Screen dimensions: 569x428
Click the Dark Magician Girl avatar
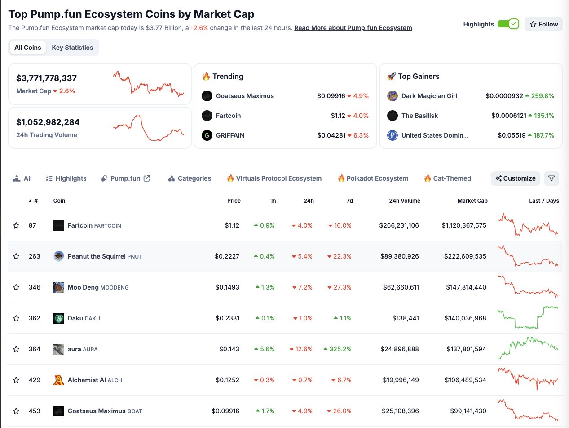pos(392,96)
